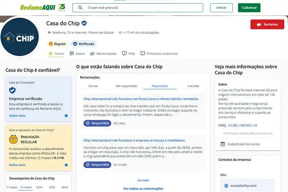The width and height of the screenshot is (288, 192).
Task: Open the 'empresa se recusa a reembolsar' complaint
Action: point(134,141)
